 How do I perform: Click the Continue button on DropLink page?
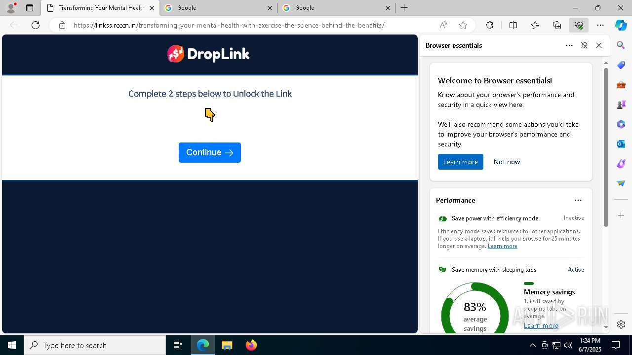(x=210, y=152)
